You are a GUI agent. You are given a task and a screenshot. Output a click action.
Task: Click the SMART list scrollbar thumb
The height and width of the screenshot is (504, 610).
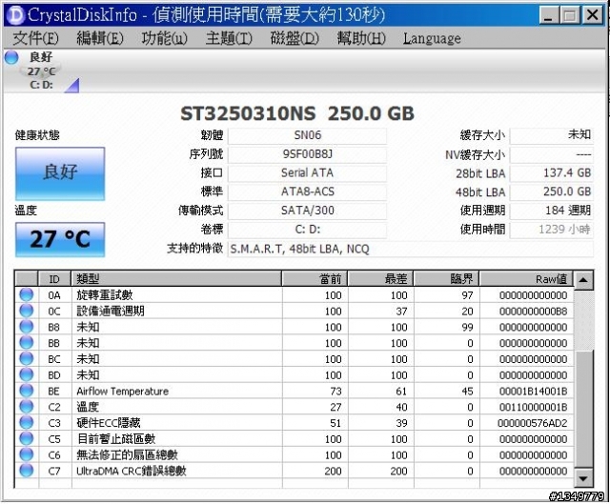[x=583, y=409]
